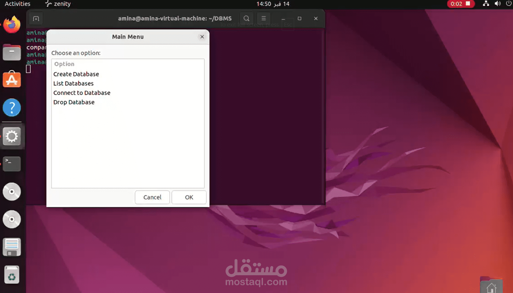
Task: Open the terminal hamburger menu
Action: (263, 18)
